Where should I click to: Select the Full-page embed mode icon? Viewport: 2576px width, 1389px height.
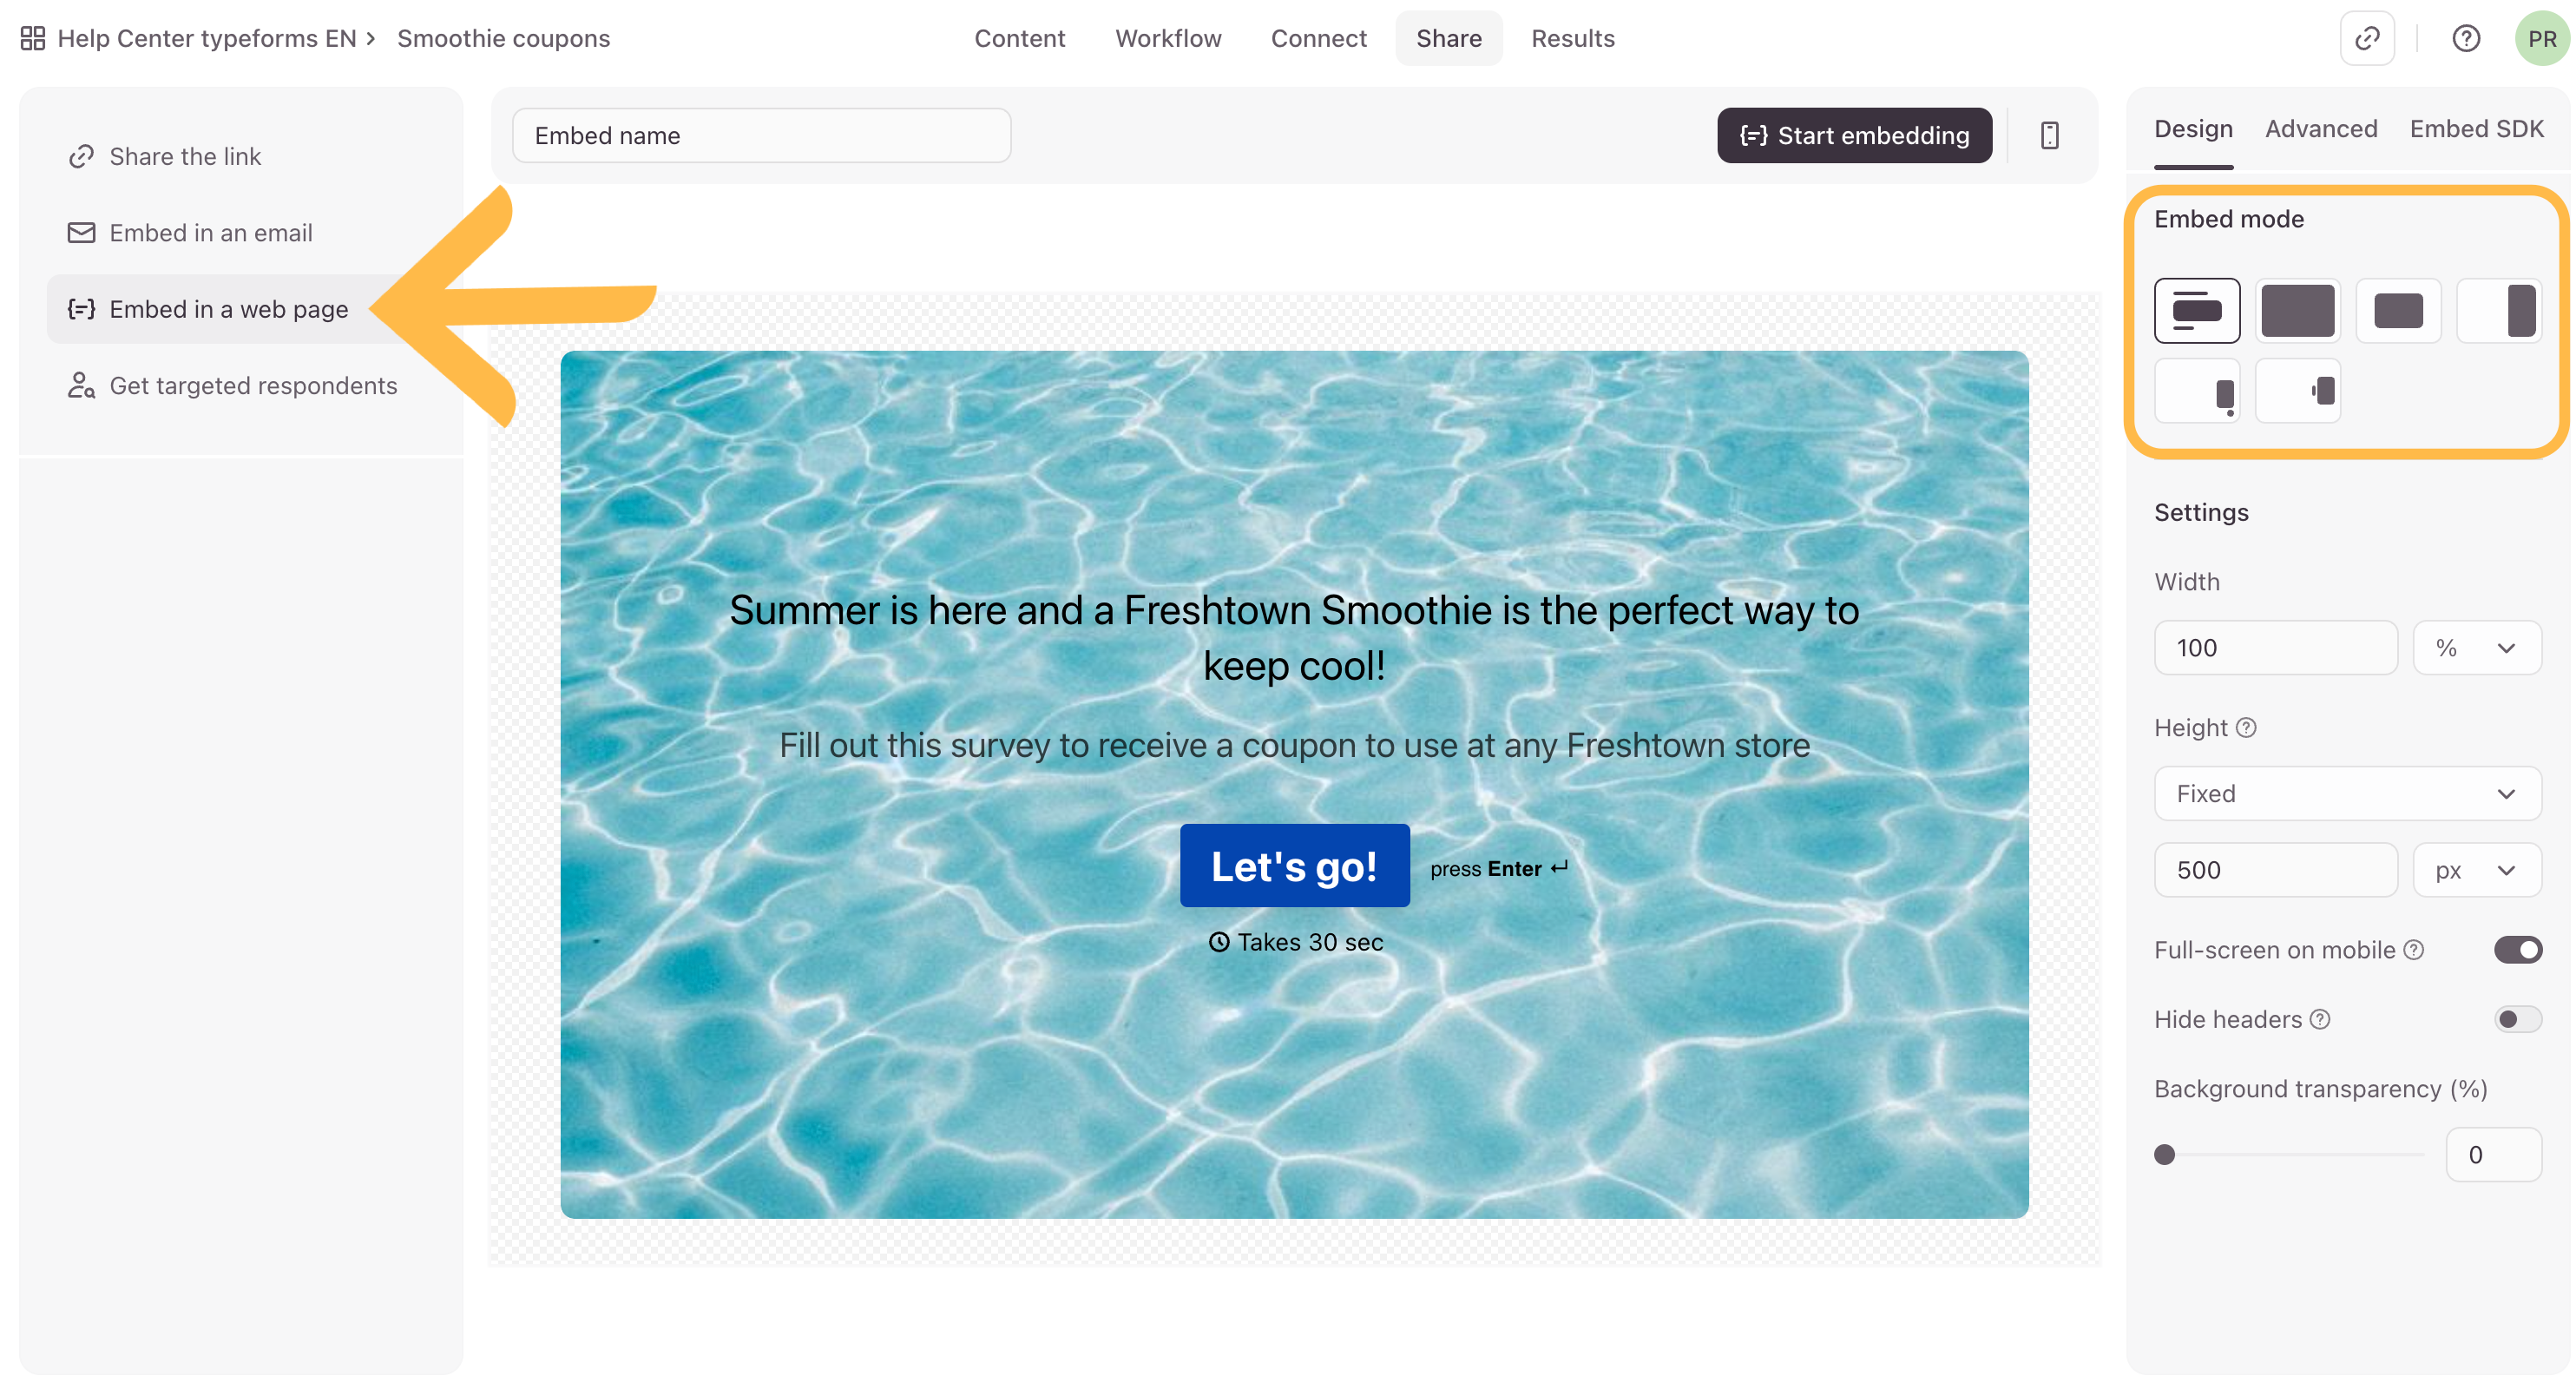2297,310
